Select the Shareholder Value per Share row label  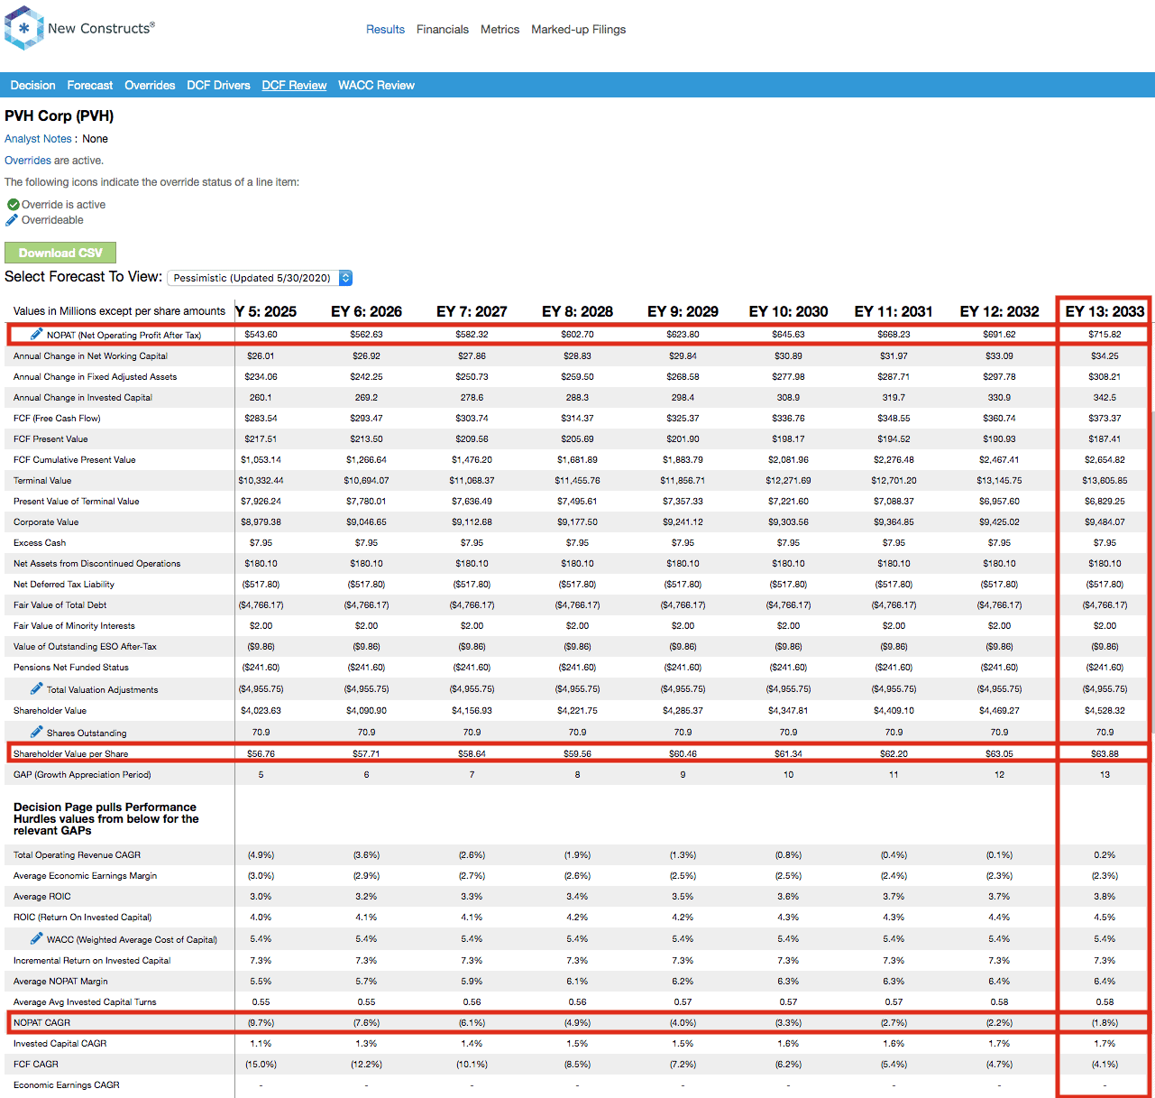pyautogui.click(x=70, y=753)
